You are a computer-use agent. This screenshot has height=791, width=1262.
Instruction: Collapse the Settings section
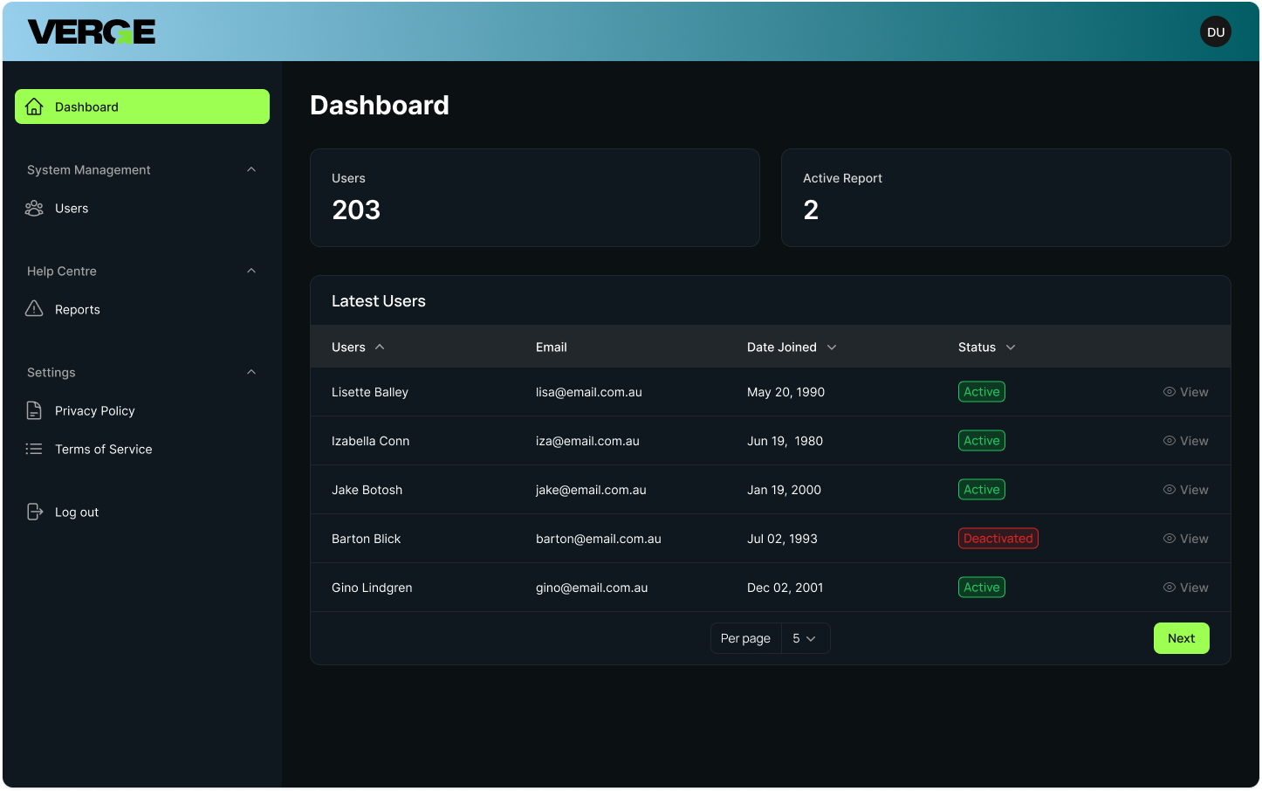point(251,372)
